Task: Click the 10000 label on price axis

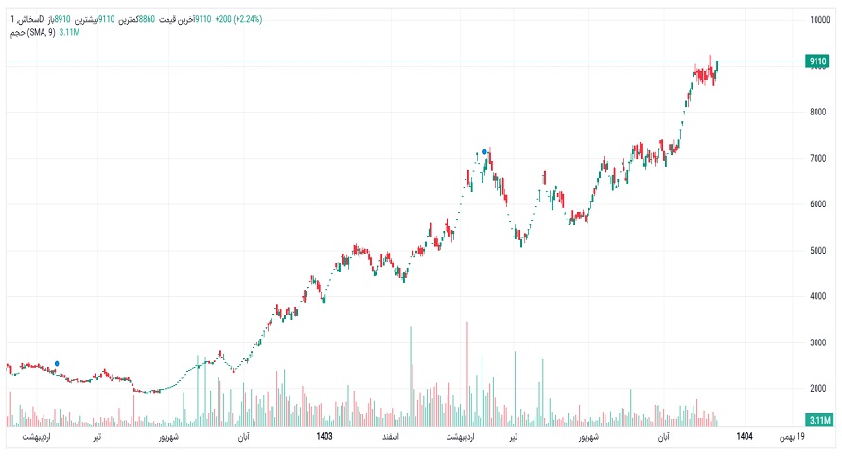Action: (818, 20)
